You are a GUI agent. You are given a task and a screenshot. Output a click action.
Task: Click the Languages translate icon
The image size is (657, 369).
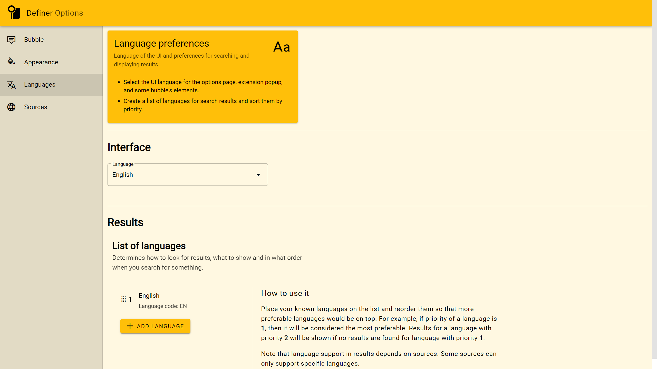(x=11, y=85)
